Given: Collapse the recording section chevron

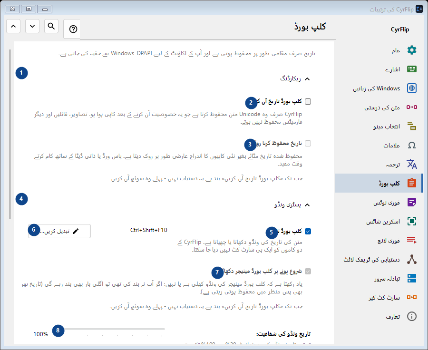Looking at the screenshot, I should 307,79.
